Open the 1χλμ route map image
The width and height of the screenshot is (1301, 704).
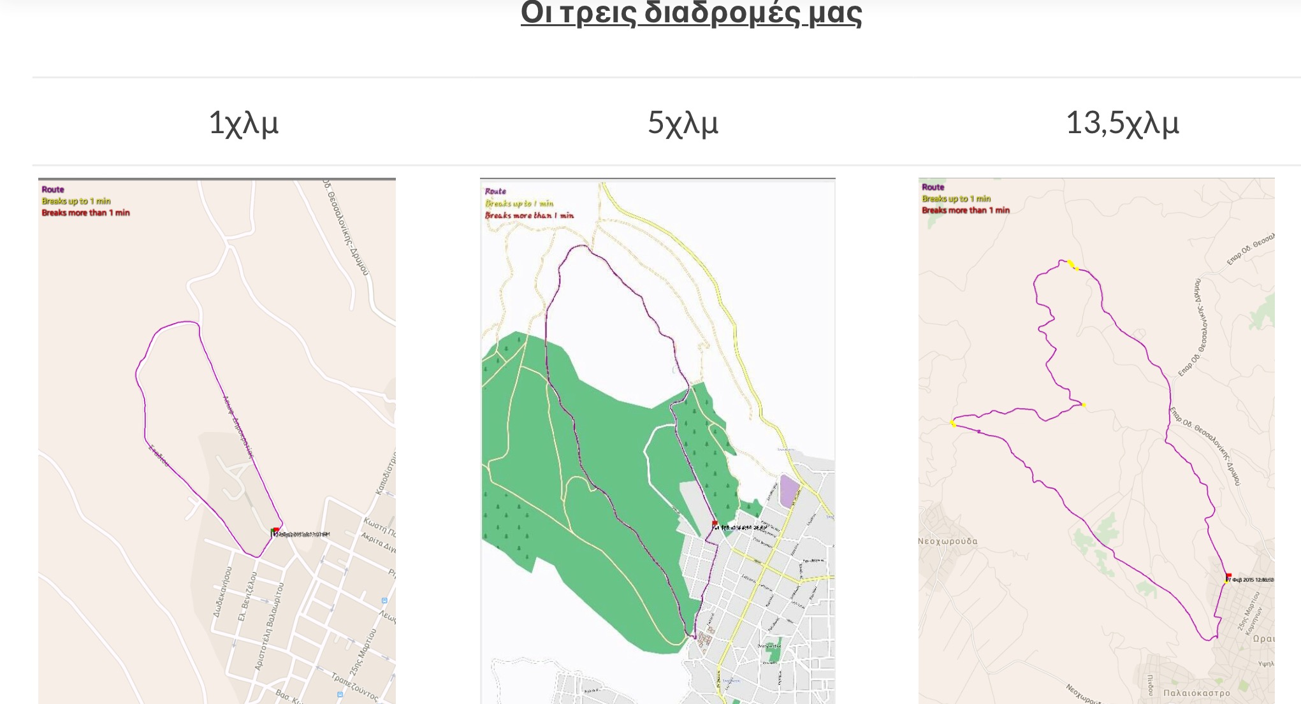pyautogui.click(x=217, y=441)
